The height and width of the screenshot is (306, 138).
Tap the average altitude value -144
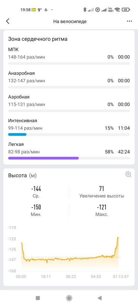pos(36,189)
